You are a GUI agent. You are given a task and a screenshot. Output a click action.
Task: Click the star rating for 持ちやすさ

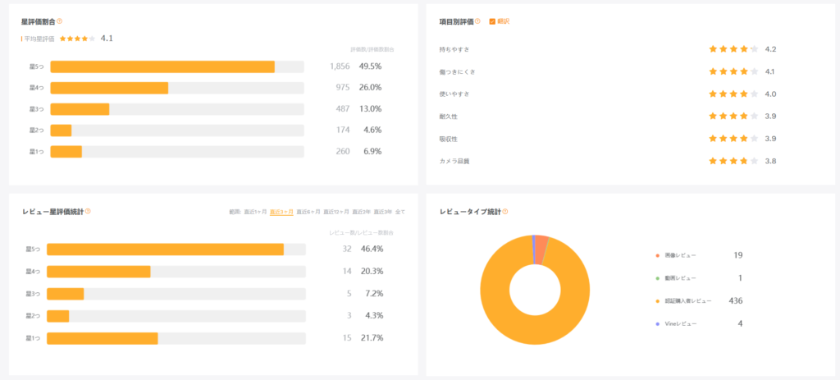(733, 49)
